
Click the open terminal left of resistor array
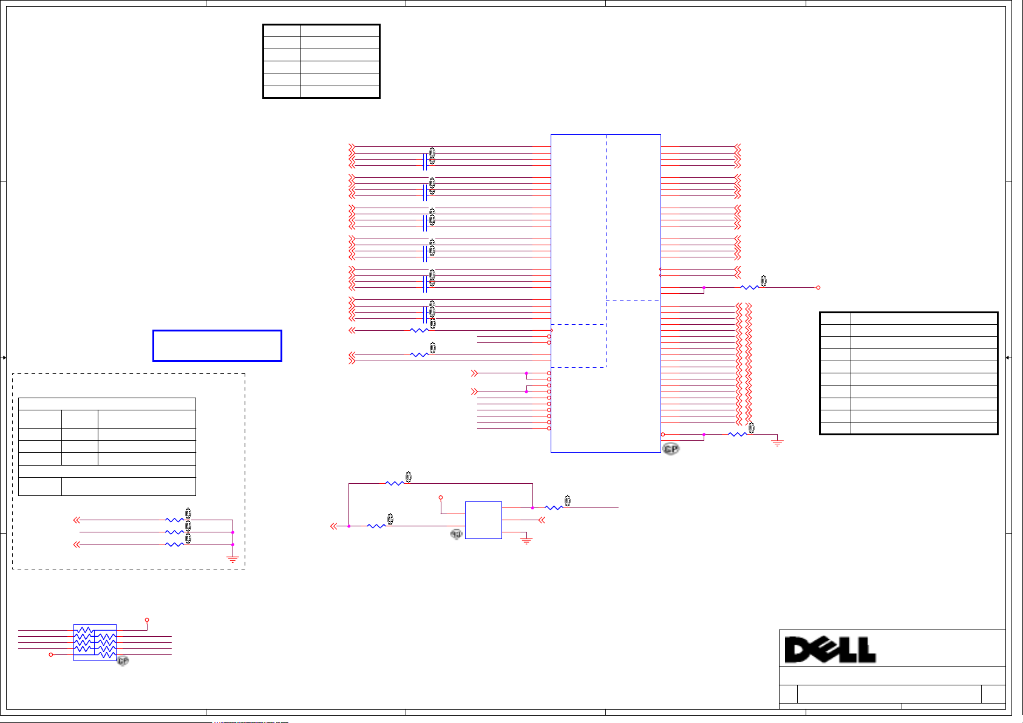click(51, 654)
